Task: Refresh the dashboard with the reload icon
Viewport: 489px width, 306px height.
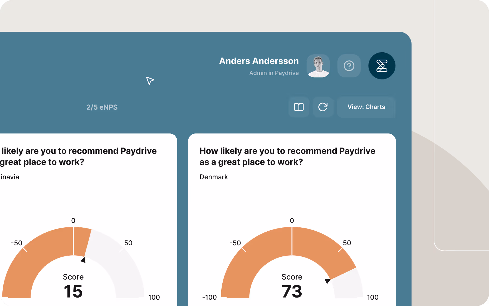Action: click(x=323, y=107)
